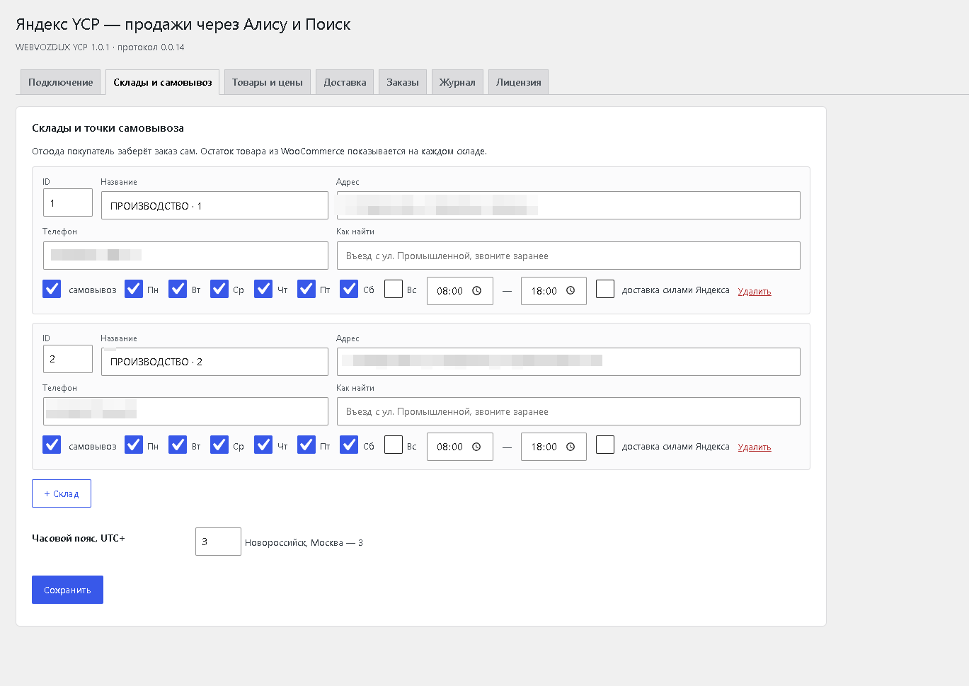Image resolution: width=969 pixels, height=686 pixels.
Task: Uncheck самовывоз for warehouse ПРОИЗВОДСТВО · 2
Action: 52,445
